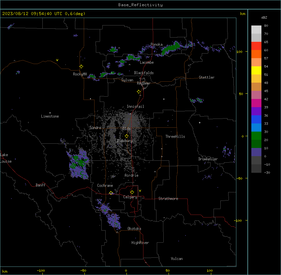Viewport: 281px width, 275px height.
Task: Select the red 65-60 dBZ legend swatch
Action: pyautogui.click(x=256, y=46)
